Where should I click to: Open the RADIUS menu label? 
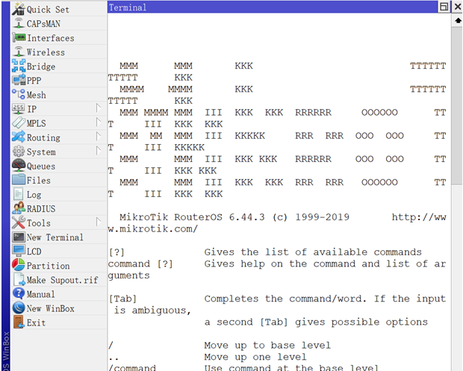click(x=41, y=209)
